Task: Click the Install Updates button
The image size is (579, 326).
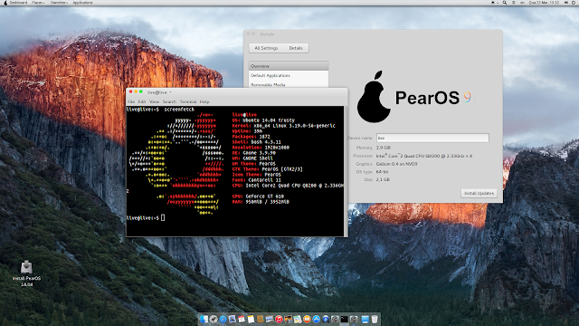Action: (x=479, y=193)
